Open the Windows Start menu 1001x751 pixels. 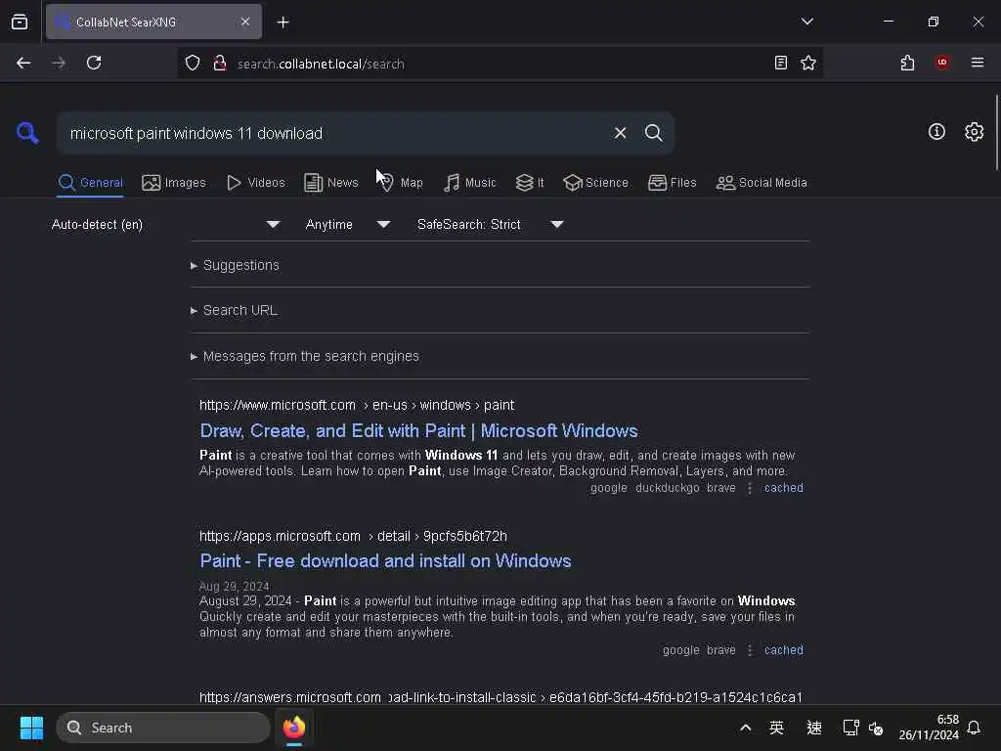click(x=31, y=728)
